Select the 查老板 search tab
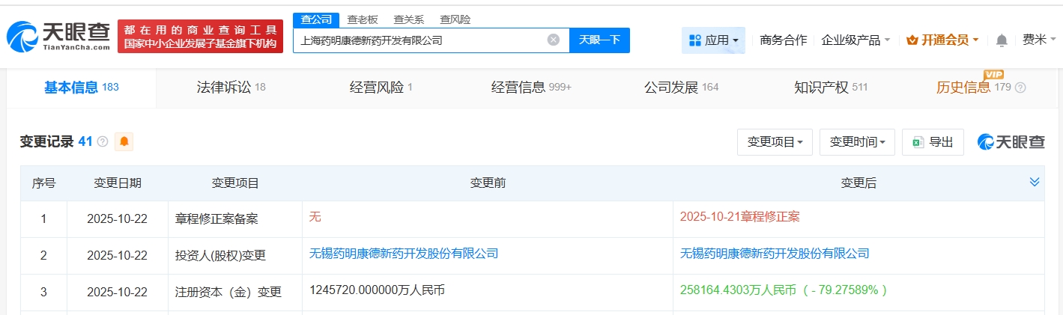The image size is (1063, 315). pos(362,19)
